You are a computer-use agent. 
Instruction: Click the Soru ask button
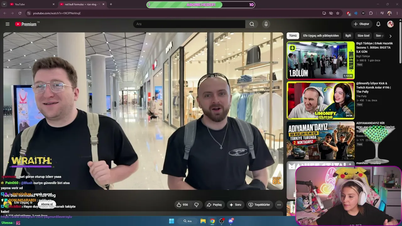pos(235,205)
